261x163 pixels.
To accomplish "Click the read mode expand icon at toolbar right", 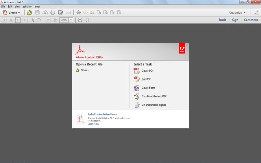I will [x=256, y=13].
